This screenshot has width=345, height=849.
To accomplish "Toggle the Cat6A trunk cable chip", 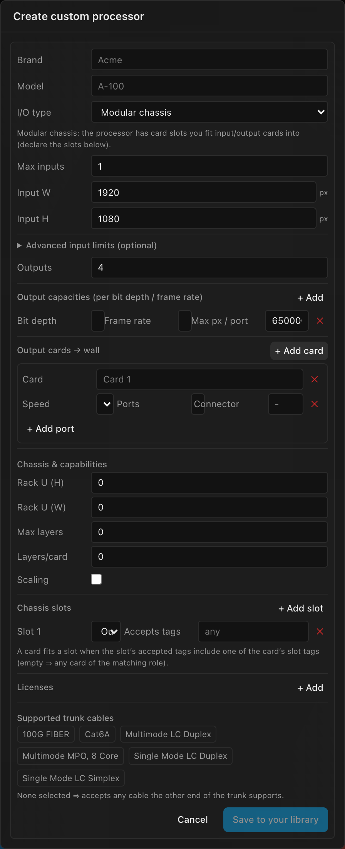I will (x=97, y=734).
